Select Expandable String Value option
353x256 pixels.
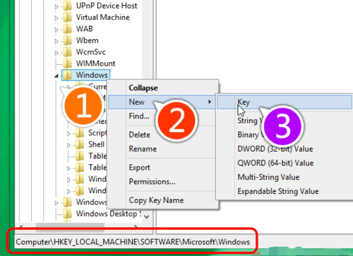pyautogui.click(x=278, y=191)
